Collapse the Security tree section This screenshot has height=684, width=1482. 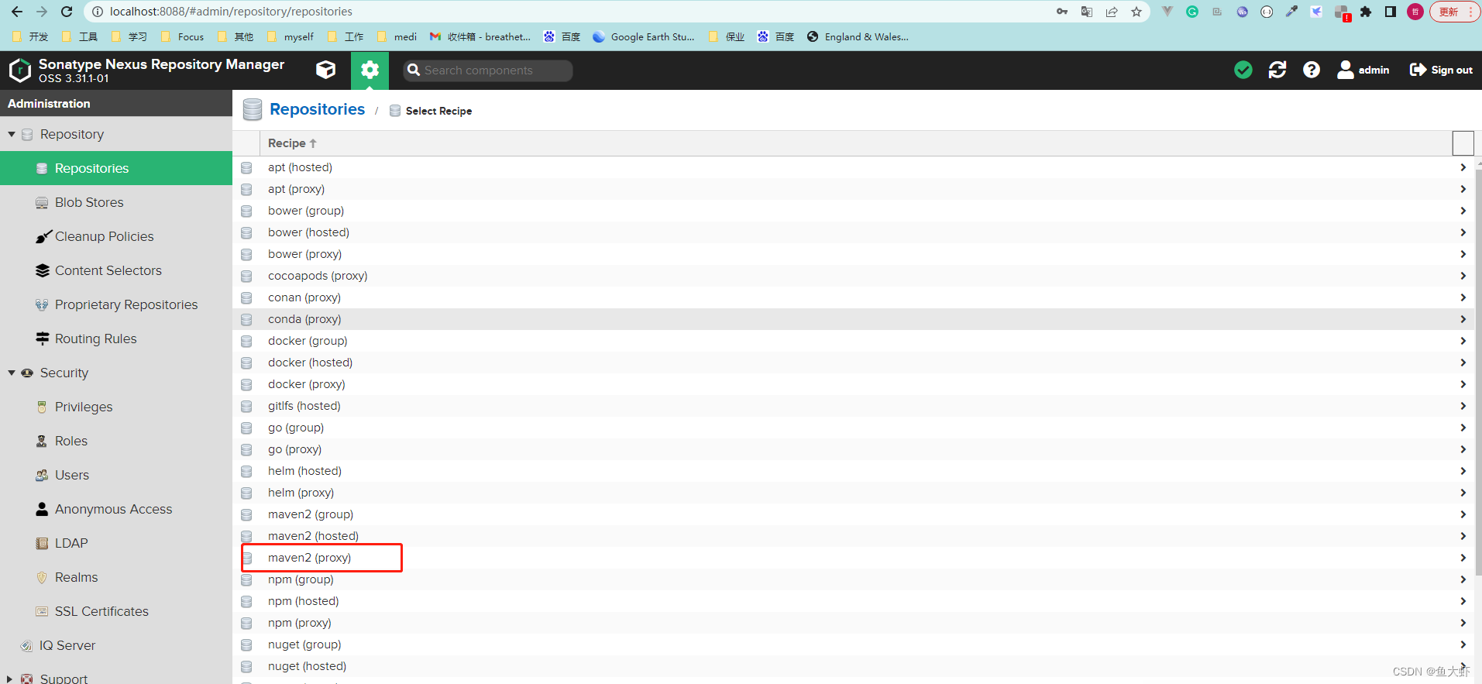pyautogui.click(x=12, y=373)
